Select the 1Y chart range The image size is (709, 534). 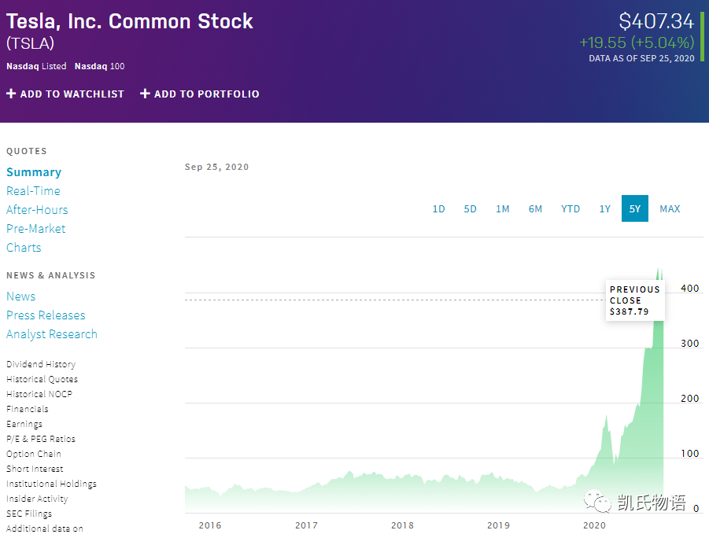[604, 208]
